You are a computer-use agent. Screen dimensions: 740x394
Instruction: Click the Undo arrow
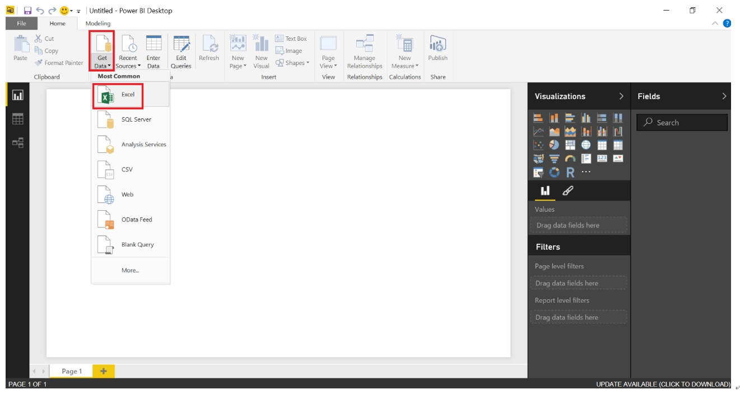tap(39, 11)
